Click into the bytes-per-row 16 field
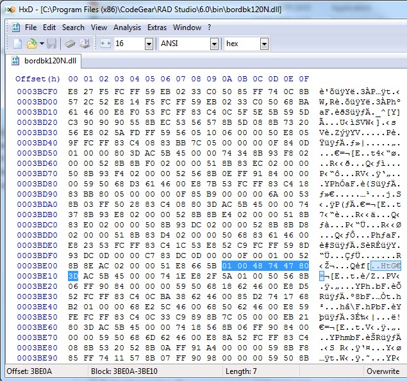407x381 pixels. [129, 44]
